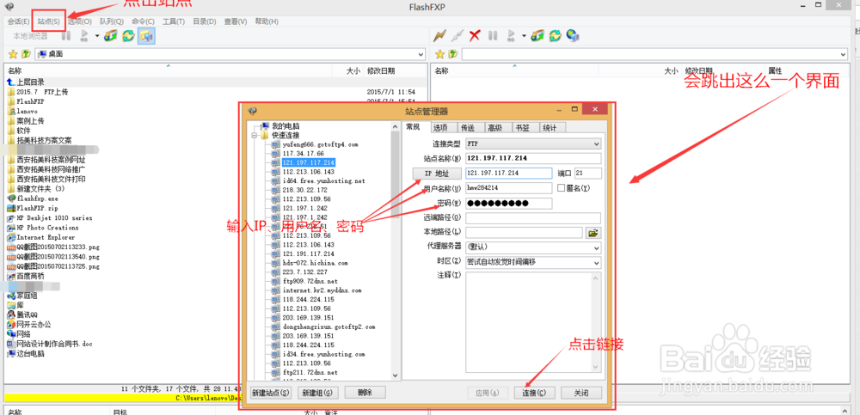Click the up-folder icon beside 桌面 path
This screenshot has width=860, height=415.
tap(25, 54)
